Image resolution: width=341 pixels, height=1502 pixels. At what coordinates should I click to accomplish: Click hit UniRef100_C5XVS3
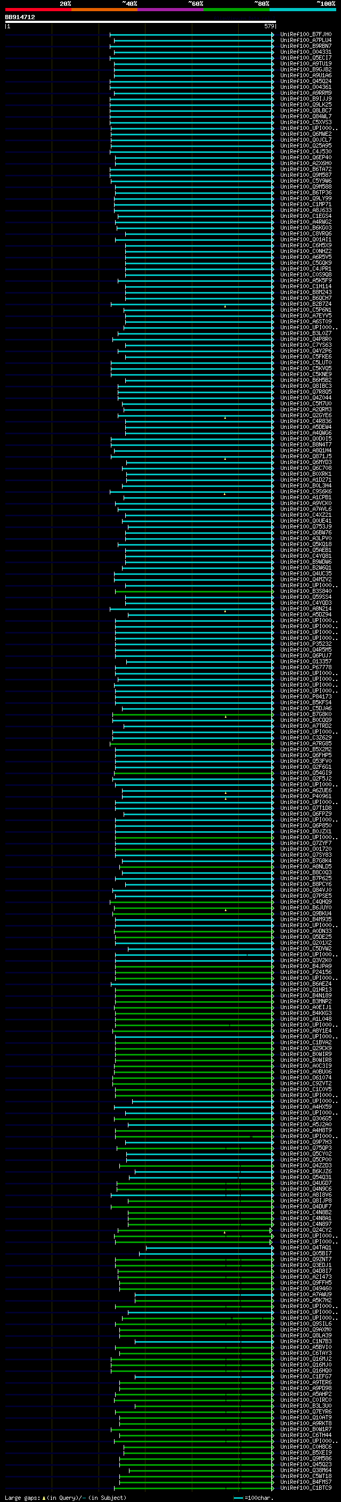(305, 123)
